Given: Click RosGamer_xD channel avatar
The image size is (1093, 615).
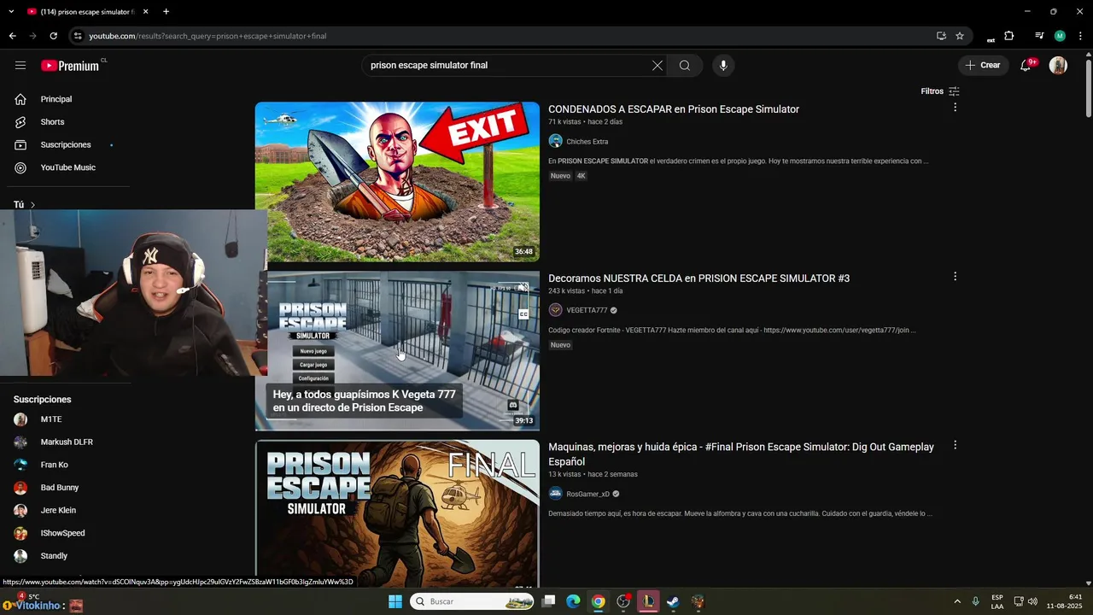Looking at the screenshot, I should [555, 494].
